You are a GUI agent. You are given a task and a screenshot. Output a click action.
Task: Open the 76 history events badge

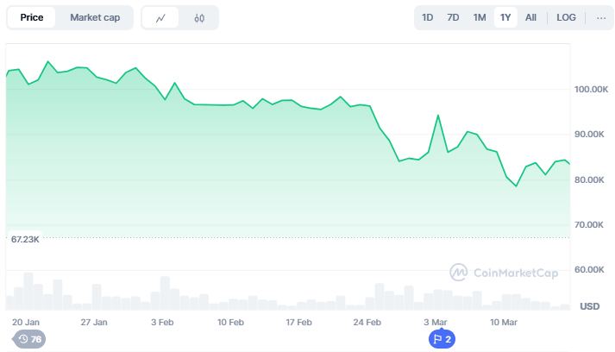(29, 339)
